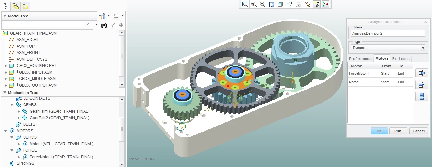Click the binoculars find icon

[x=104, y=25]
